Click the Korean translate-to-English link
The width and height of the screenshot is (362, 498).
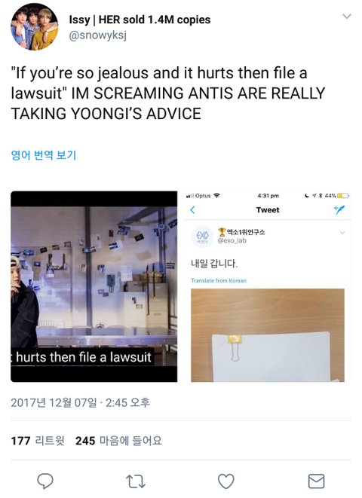tap(44, 155)
